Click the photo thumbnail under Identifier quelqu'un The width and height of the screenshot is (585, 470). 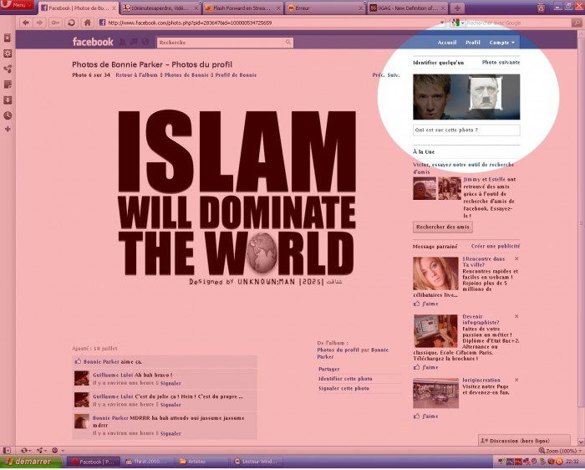pos(466,97)
